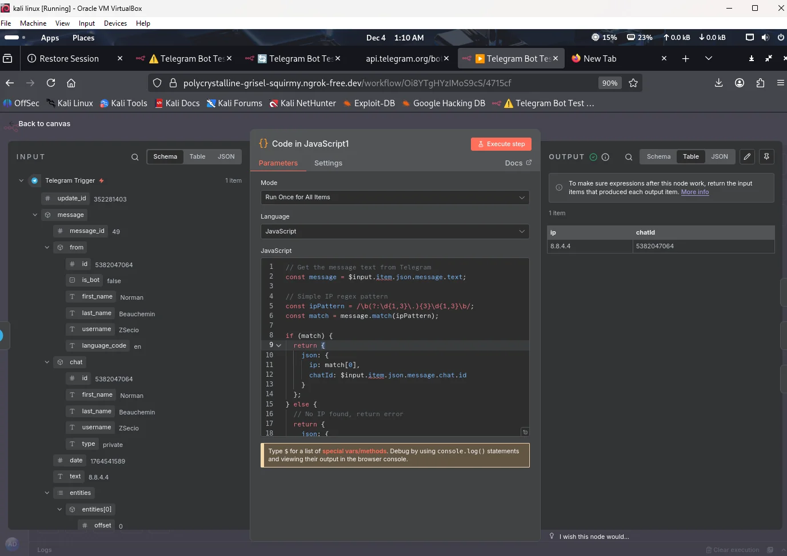This screenshot has height=556, width=787.
Task: Switch output view to Table
Action: tap(690, 156)
